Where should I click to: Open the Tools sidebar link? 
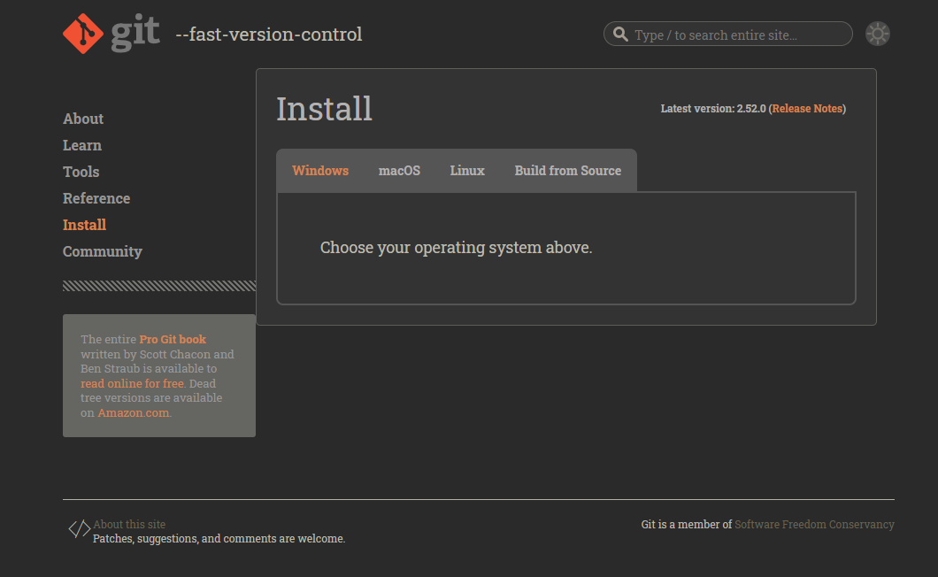81,172
